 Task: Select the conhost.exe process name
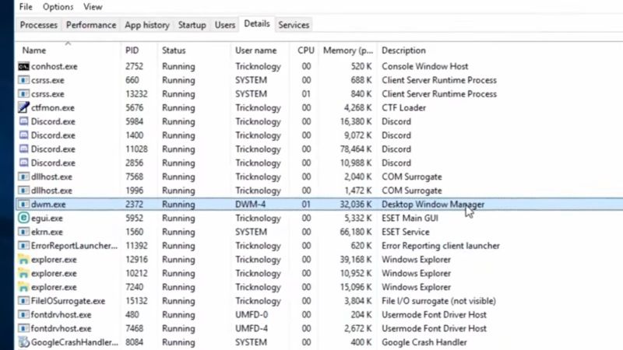coord(54,66)
